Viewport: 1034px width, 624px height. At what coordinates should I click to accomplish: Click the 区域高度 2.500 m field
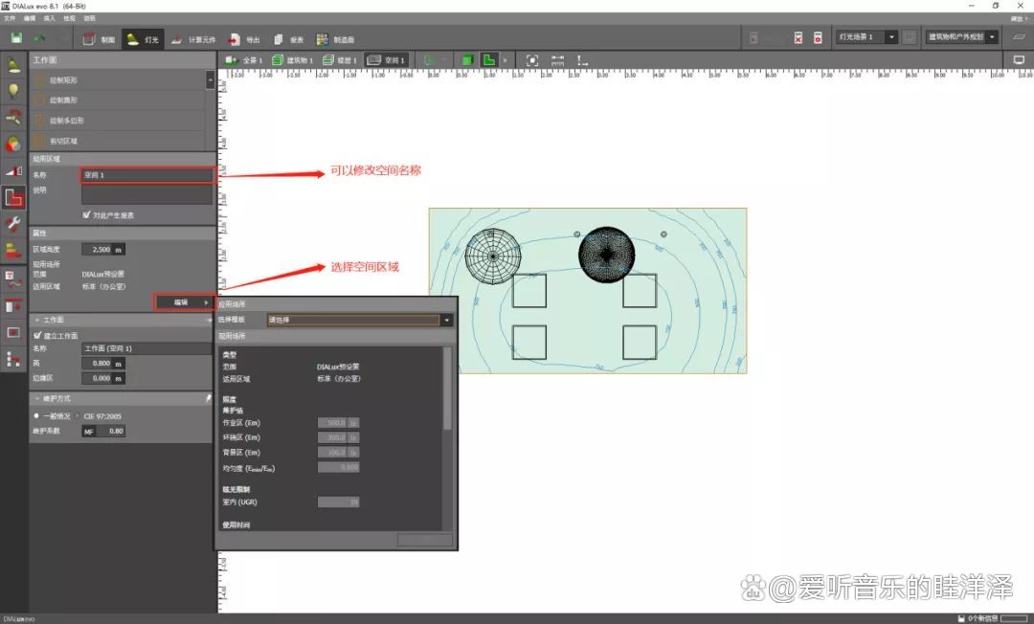point(102,250)
